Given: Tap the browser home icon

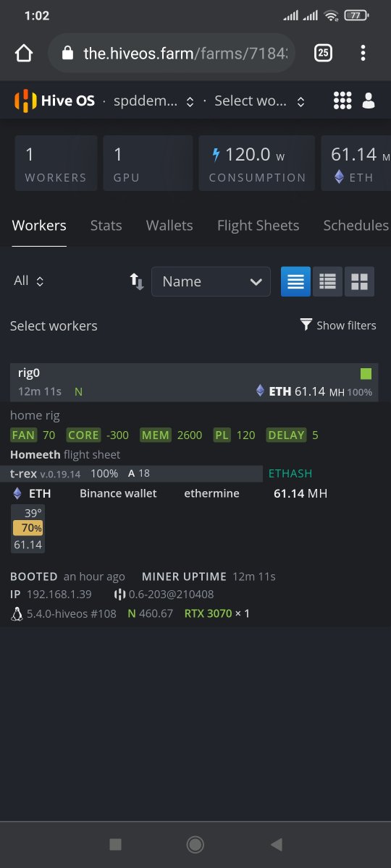Looking at the screenshot, I should pyautogui.click(x=24, y=53).
